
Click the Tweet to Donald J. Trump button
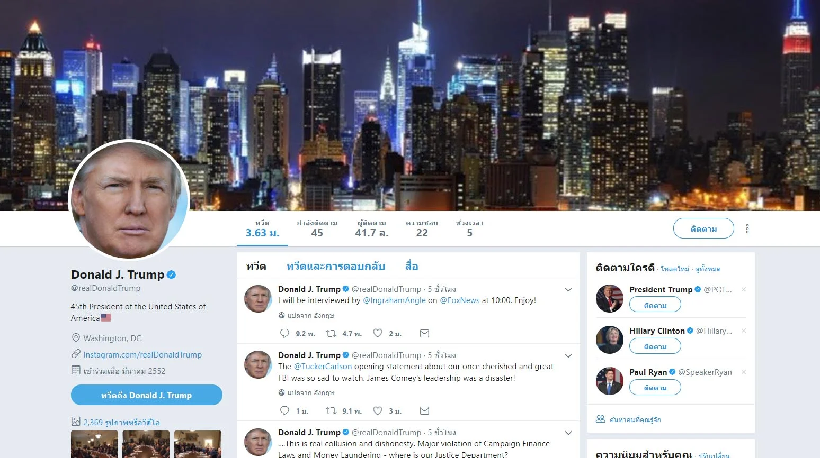(147, 395)
